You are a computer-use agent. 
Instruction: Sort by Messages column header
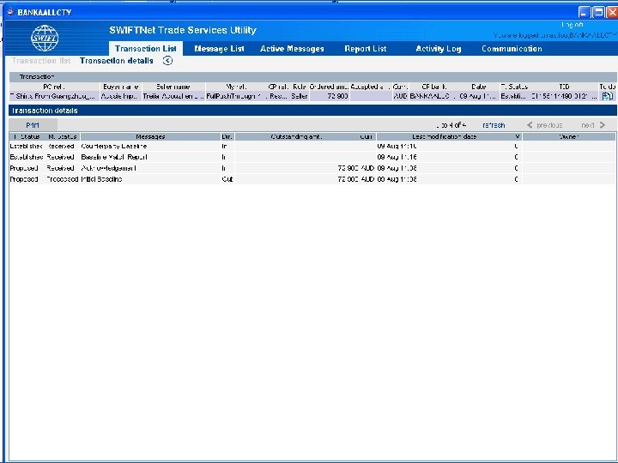pos(150,136)
